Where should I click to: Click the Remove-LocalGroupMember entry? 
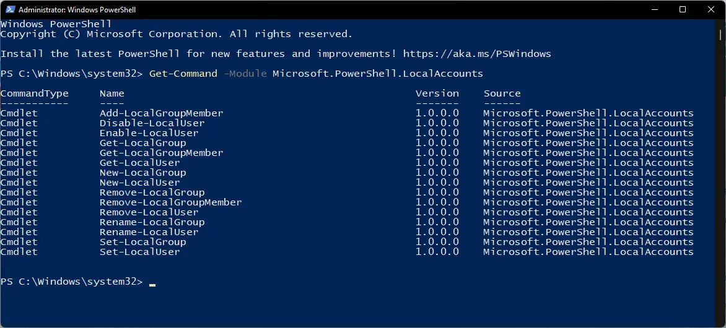tap(170, 202)
